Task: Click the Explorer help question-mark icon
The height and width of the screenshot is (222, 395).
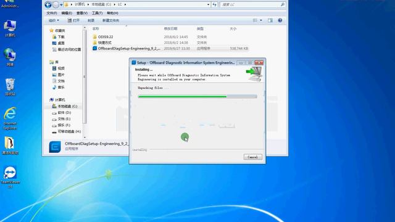Action: click(280, 20)
